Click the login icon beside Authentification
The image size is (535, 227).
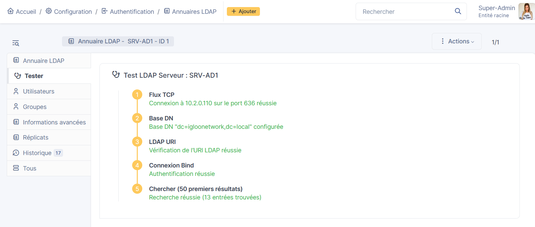coord(105,11)
